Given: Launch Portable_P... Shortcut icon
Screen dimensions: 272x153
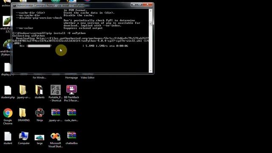Looking at the screenshot, I should [x=56, y=90].
